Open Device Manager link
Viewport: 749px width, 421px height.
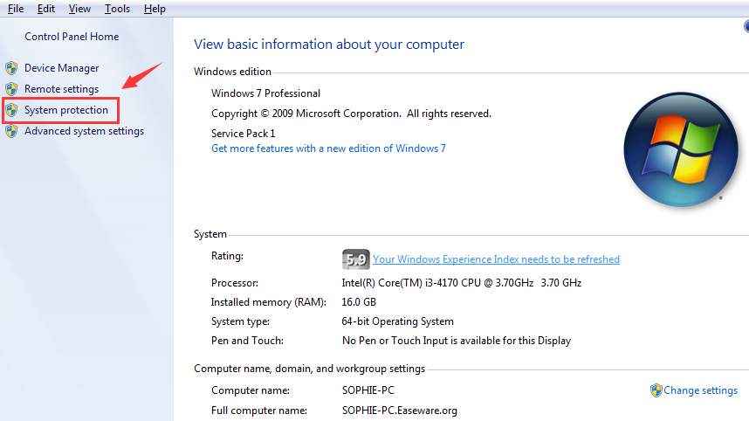point(62,68)
